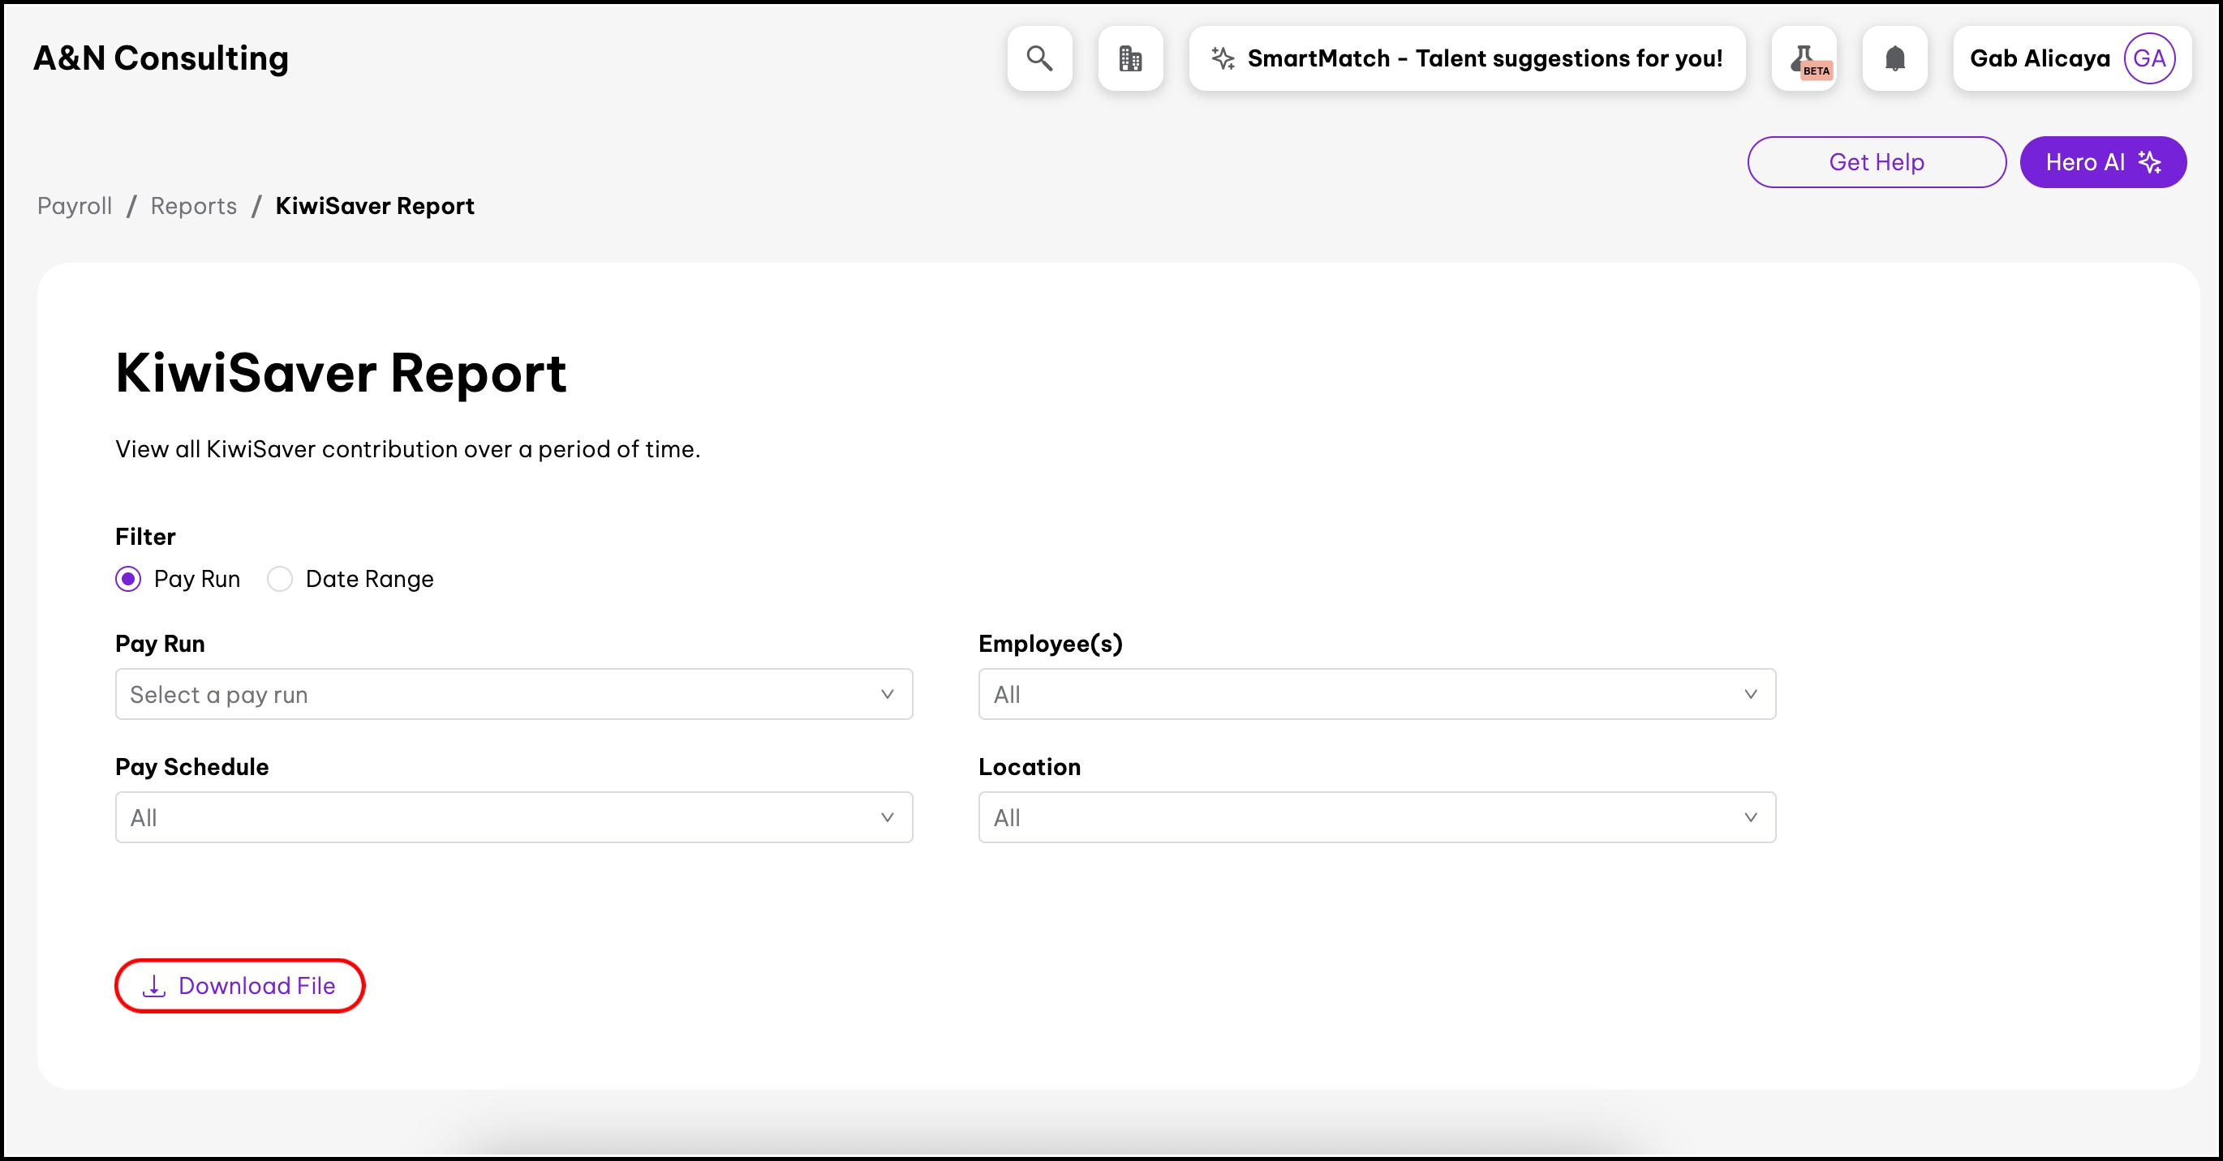Click Download File button

click(x=240, y=985)
